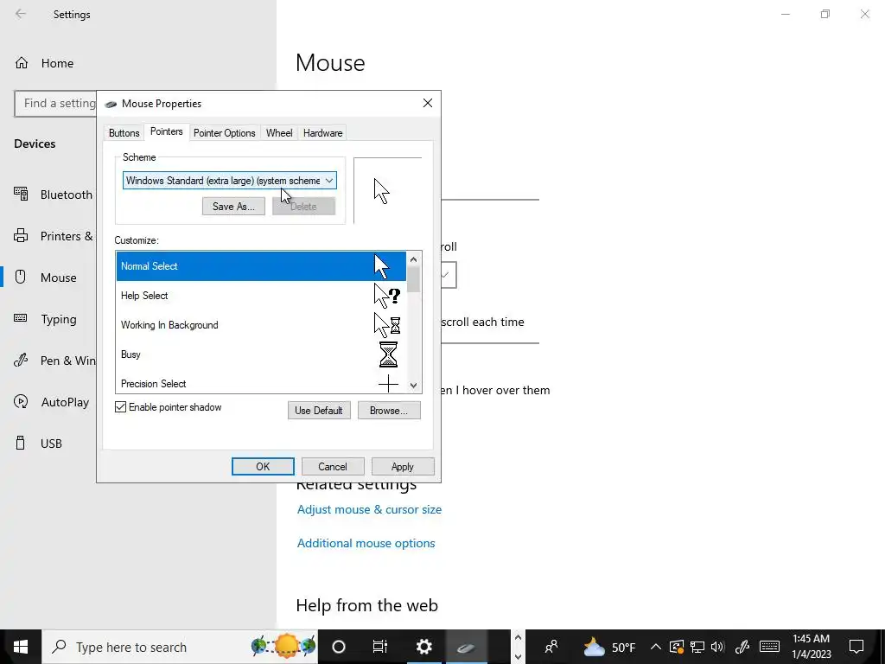The height and width of the screenshot is (664, 885).
Task: Click the Use Default button
Action: point(319,411)
